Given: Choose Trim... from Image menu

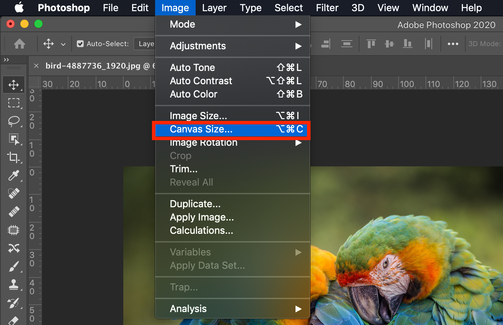Looking at the screenshot, I should point(233,169).
